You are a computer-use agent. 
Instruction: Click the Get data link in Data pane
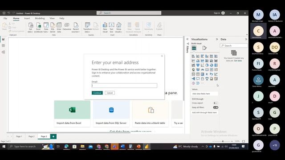[x=238, y=60]
